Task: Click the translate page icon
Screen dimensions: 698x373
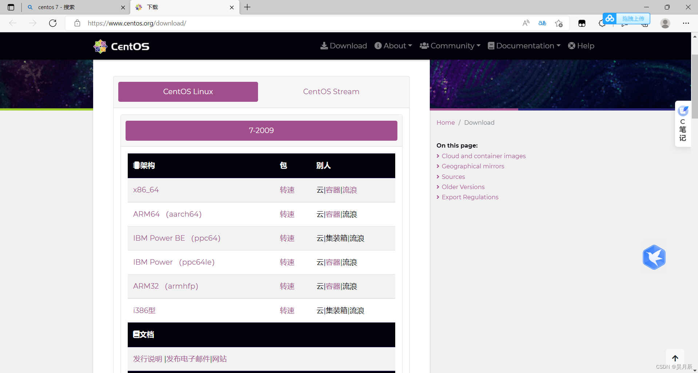Action: [542, 23]
